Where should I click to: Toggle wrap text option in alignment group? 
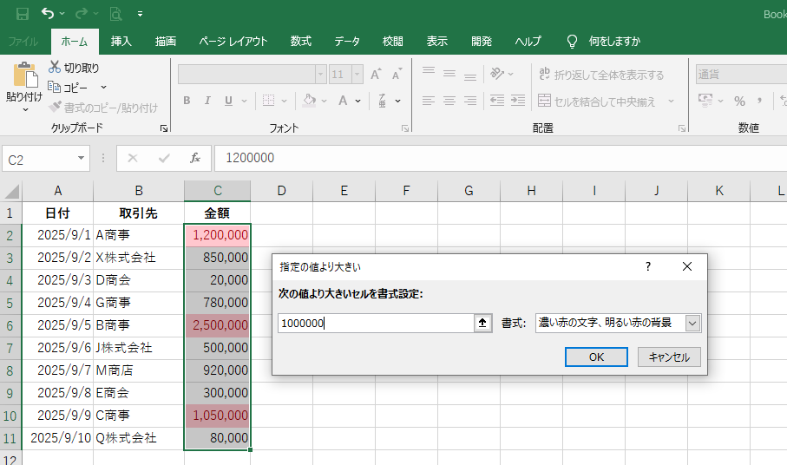[601, 75]
